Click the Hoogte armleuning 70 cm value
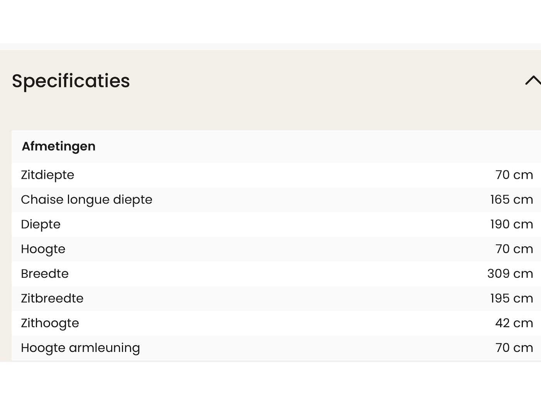Viewport: 541px width, 406px height. 514,348
